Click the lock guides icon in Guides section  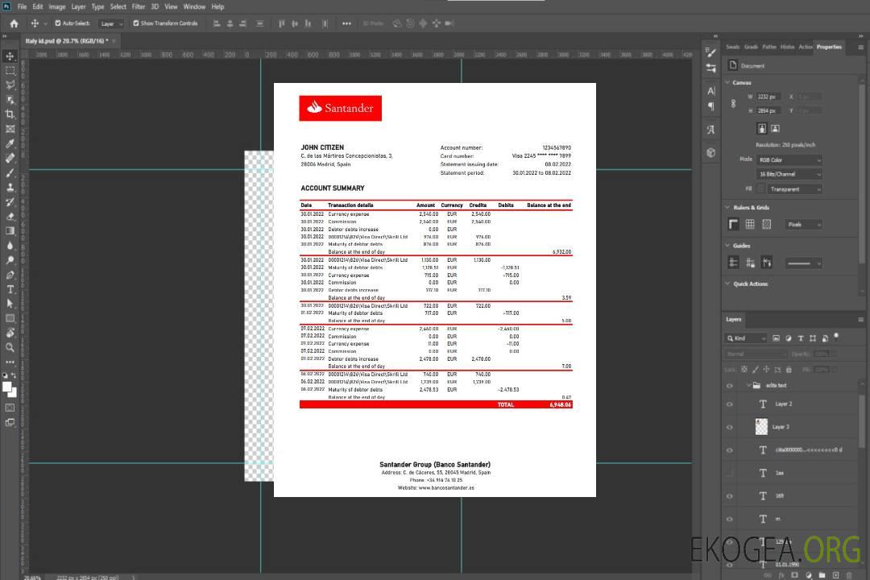pos(750,263)
